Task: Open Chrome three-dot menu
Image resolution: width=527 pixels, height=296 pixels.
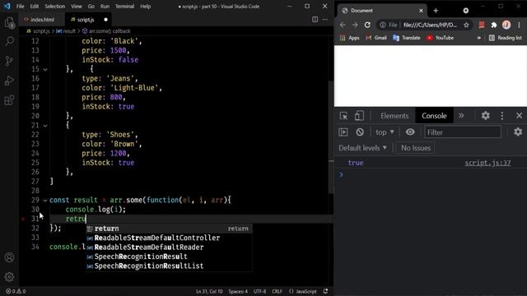Action: click(519, 25)
